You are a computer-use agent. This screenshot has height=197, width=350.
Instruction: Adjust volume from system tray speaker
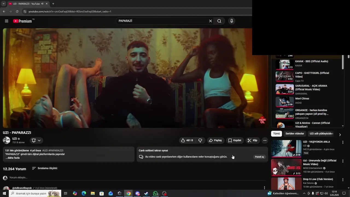[326, 193]
